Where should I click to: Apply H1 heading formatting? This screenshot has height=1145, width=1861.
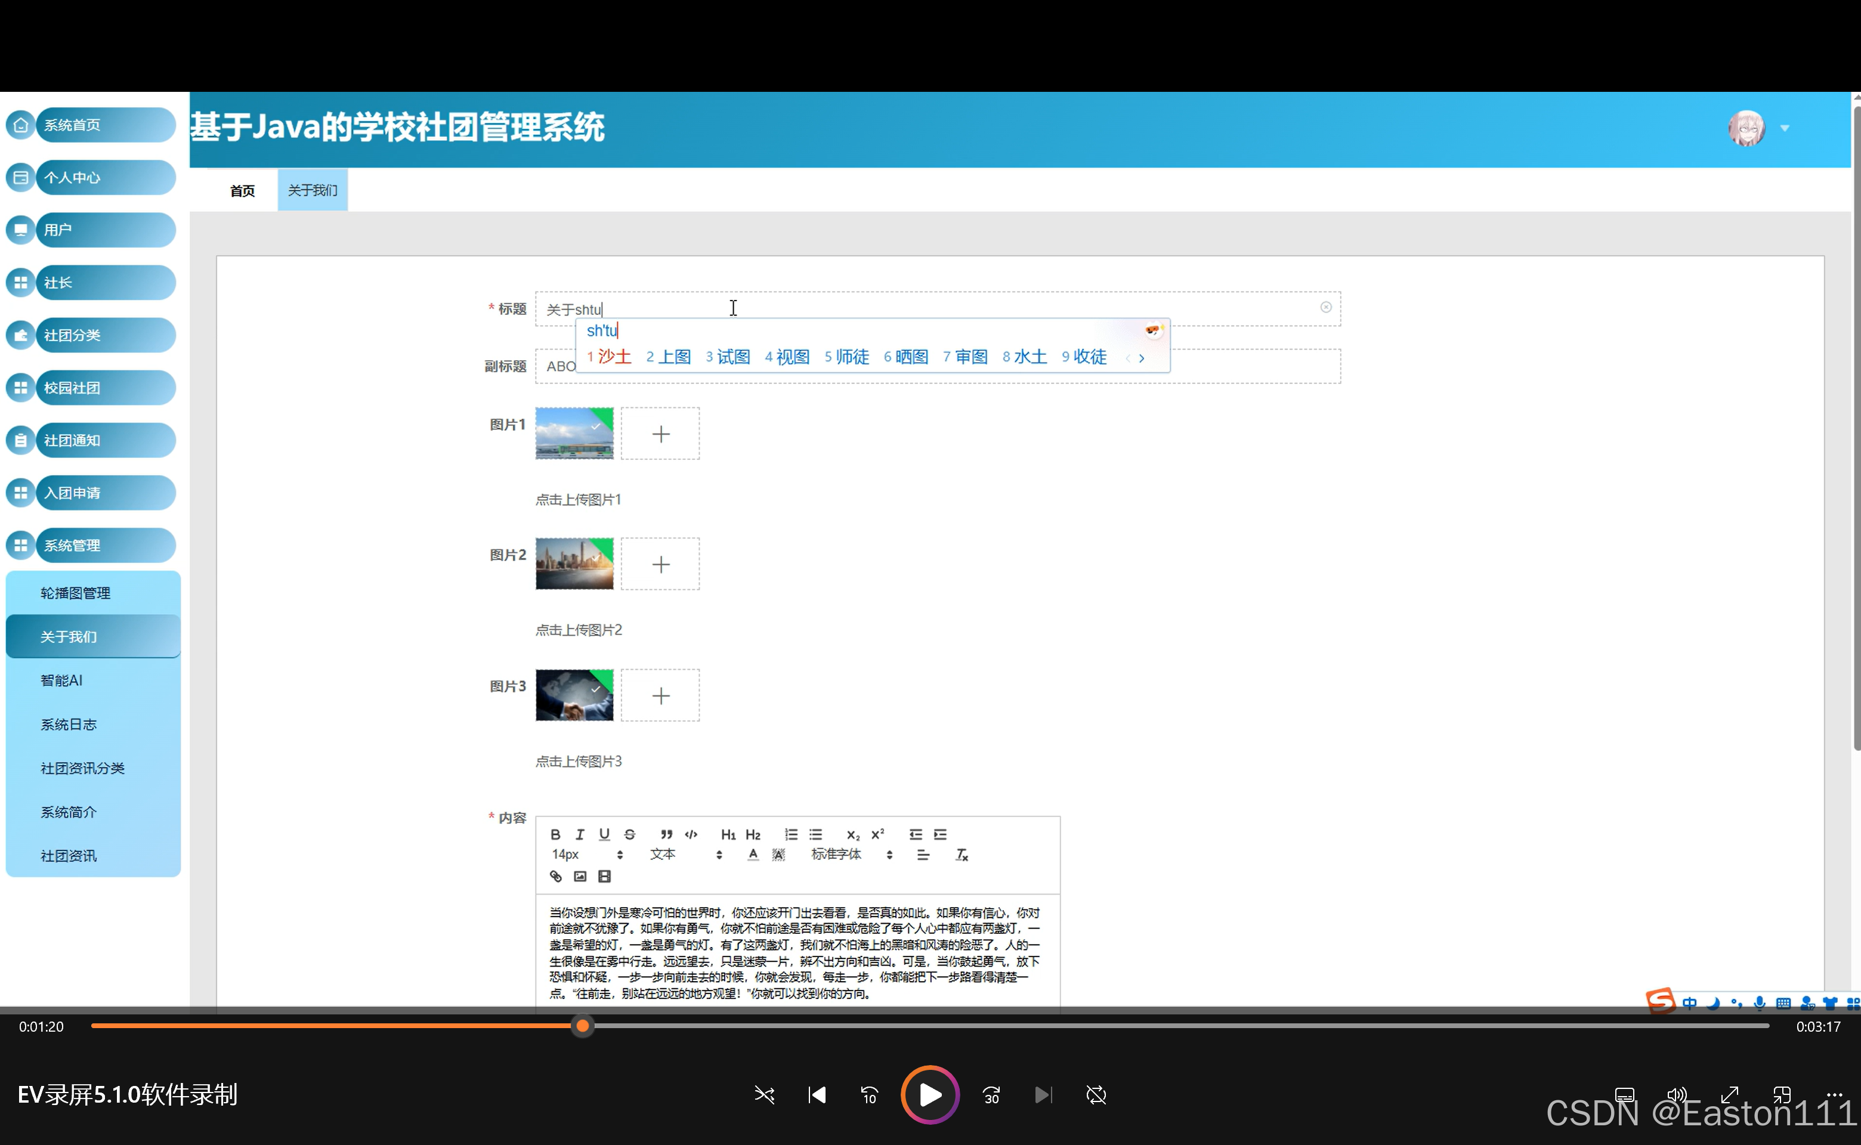point(728,834)
